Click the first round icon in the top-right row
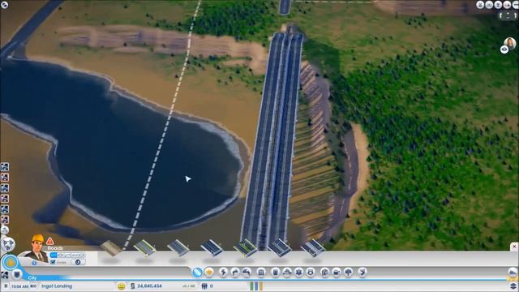The width and height of the screenshot is (519, 292). 480,5
